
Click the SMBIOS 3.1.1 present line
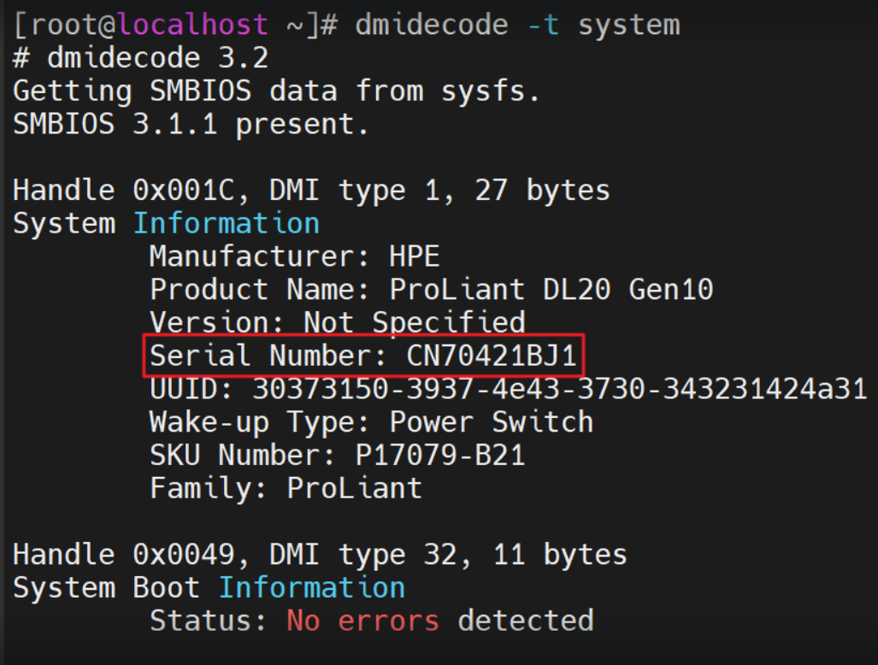tap(191, 124)
